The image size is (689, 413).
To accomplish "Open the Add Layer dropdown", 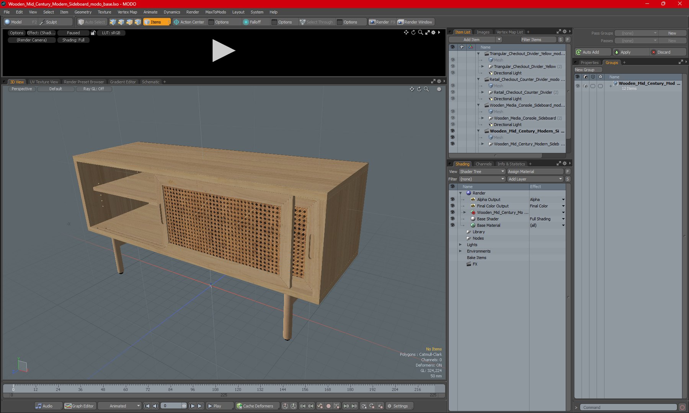I will point(535,179).
